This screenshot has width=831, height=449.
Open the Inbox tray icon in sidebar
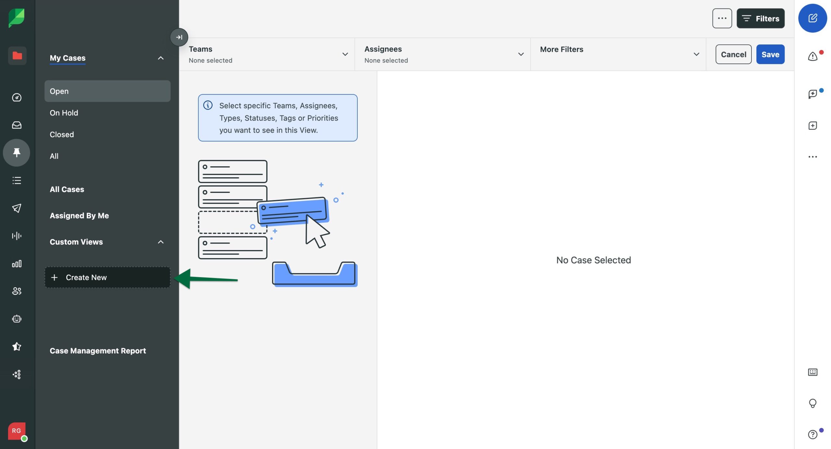17,125
